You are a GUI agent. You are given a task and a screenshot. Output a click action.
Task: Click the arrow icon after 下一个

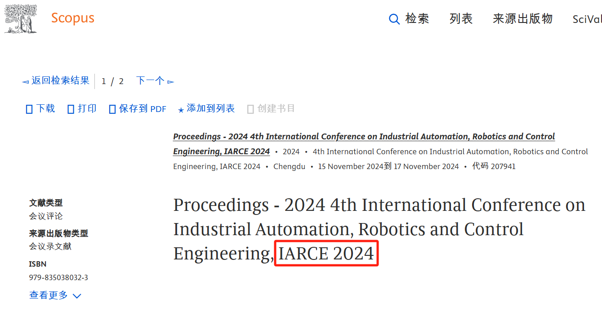pyautogui.click(x=170, y=81)
